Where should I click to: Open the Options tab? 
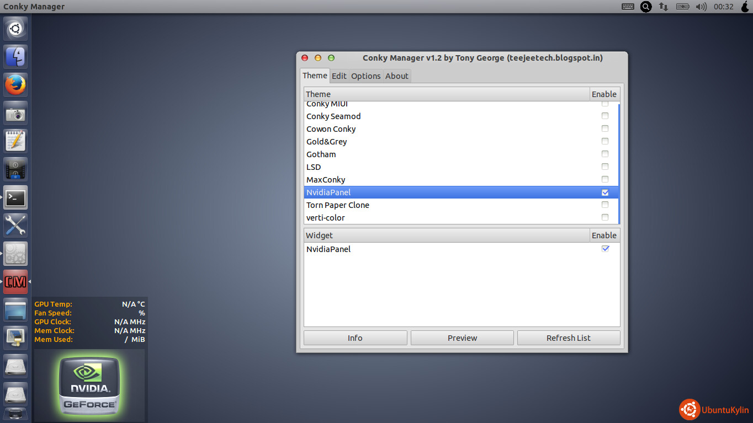365,76
